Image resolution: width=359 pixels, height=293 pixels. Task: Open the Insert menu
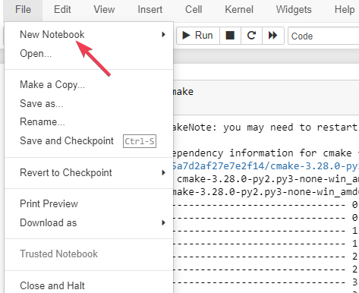pyautogui.click(x=150, y=10)
